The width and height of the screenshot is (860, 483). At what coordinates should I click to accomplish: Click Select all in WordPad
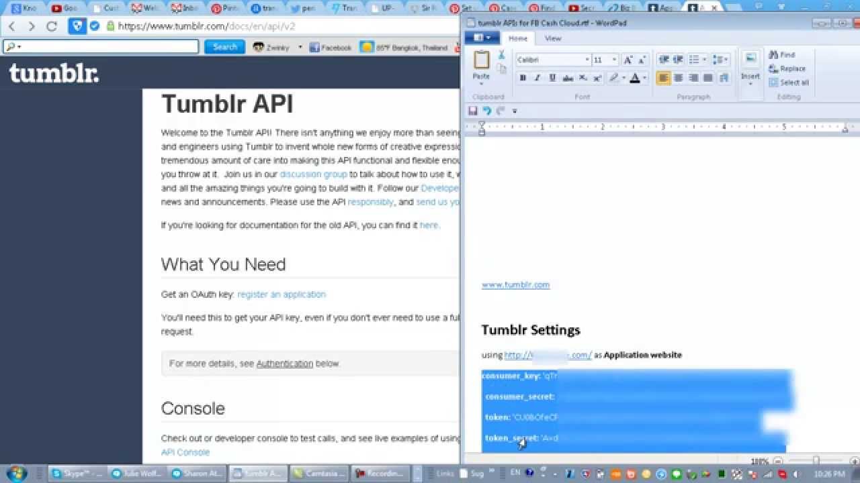click(789, 83)
